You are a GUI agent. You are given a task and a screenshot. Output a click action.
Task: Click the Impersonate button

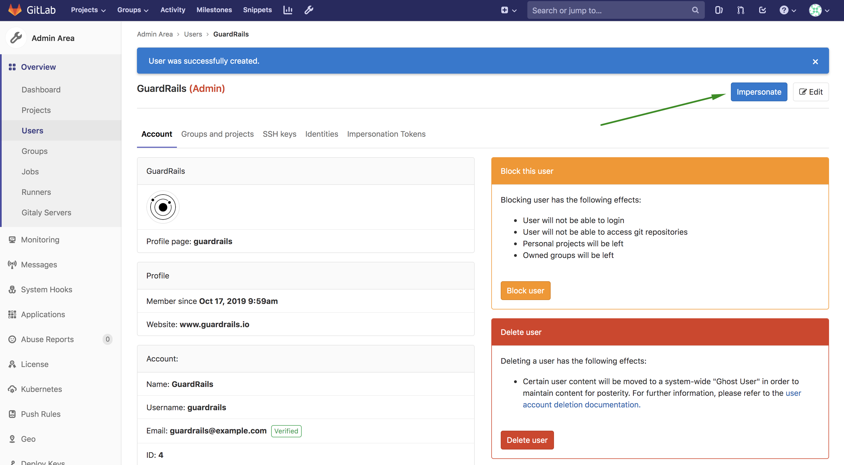759,92
